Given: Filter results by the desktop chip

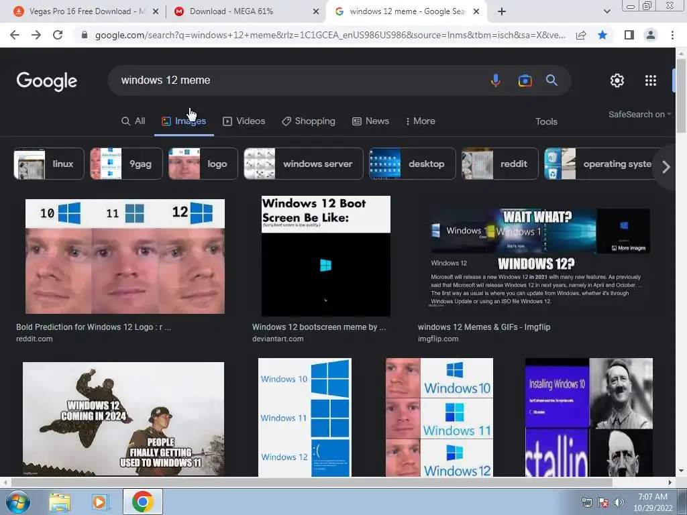Looking at the screenshot, I should tap(413, 164).
